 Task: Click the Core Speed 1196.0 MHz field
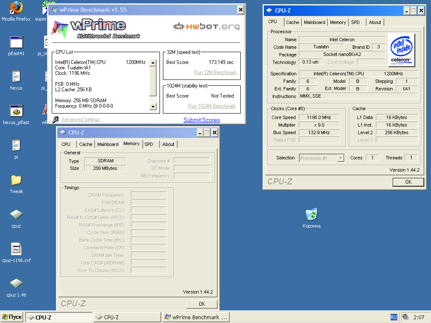(x=319, y=117)
